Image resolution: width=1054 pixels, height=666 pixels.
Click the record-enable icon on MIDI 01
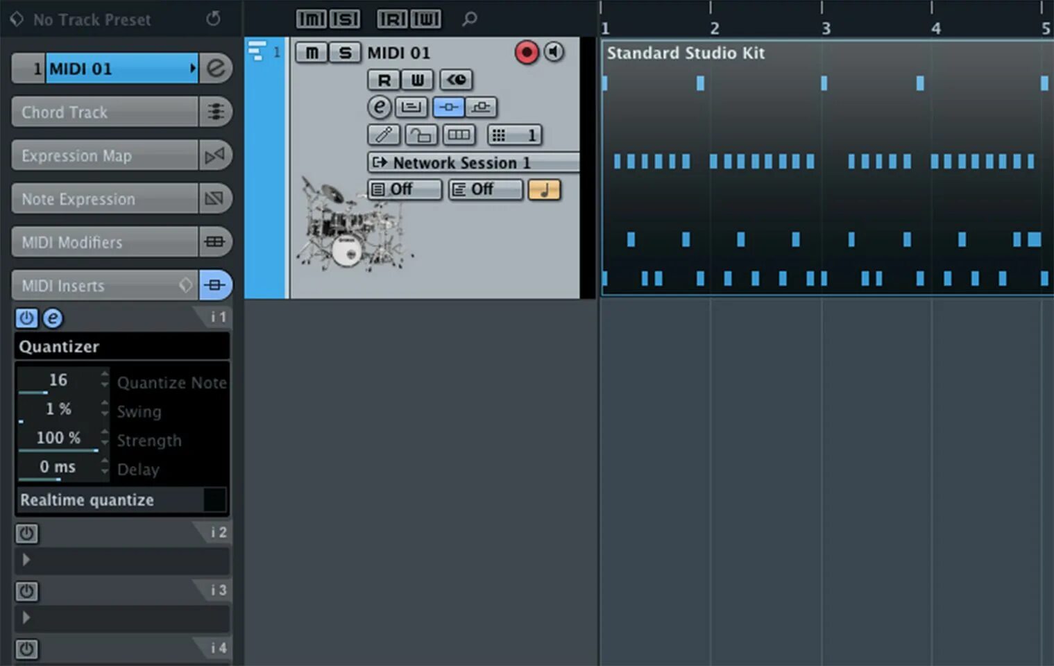tap(526, 51)
